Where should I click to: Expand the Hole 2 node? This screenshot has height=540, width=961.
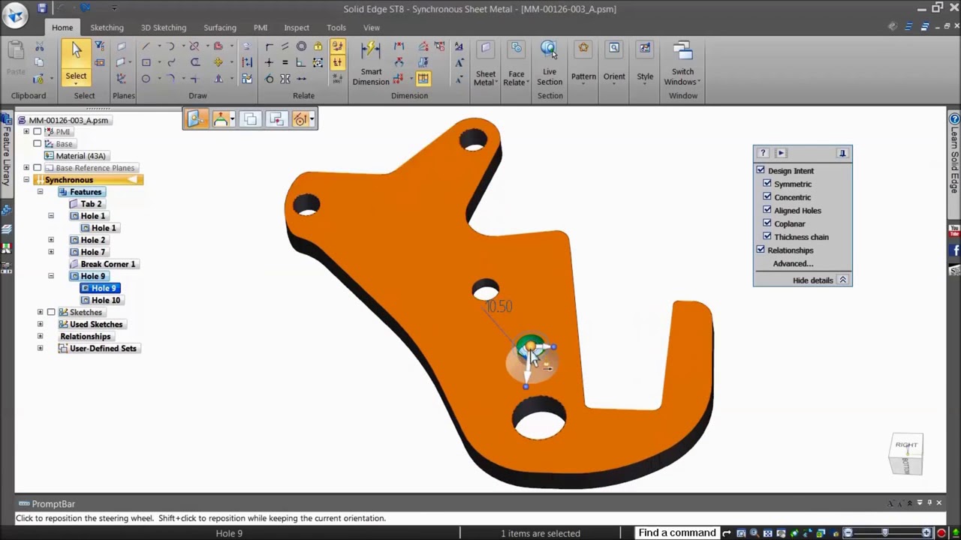coord(51,240)
